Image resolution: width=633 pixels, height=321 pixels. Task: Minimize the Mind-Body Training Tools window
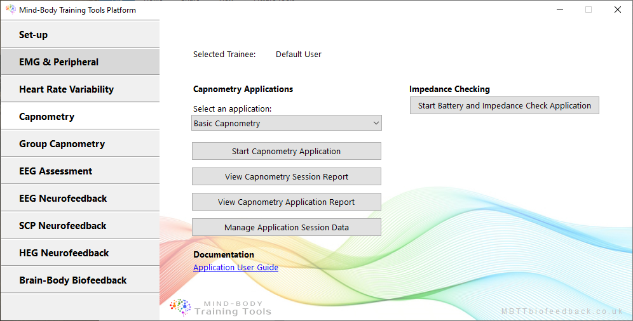pyautogui.click(x=560, y=10)
